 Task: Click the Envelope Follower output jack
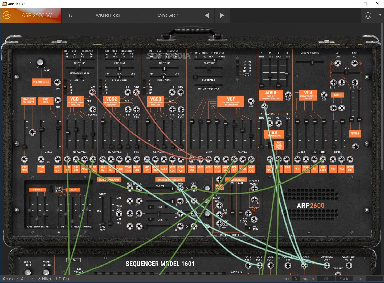click(32, 132)
